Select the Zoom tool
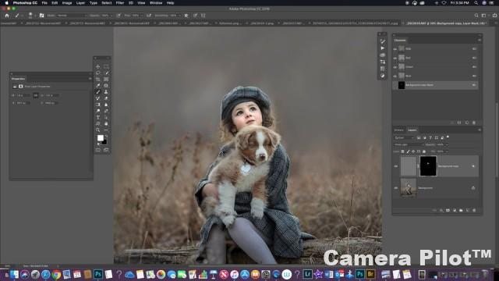The height and width of the screenshot is (281, 499). [98, 130]
